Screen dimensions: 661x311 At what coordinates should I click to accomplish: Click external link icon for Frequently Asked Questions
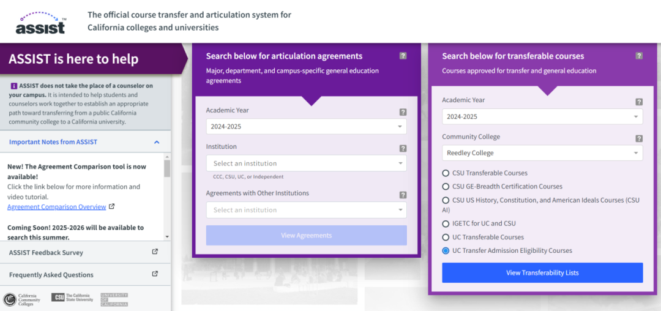155,274
